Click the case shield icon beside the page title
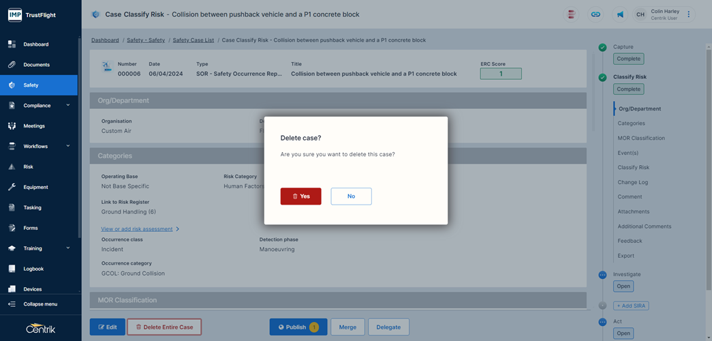Image resolution: width=712 pixels, height=341 pixels. click(95, 14)
